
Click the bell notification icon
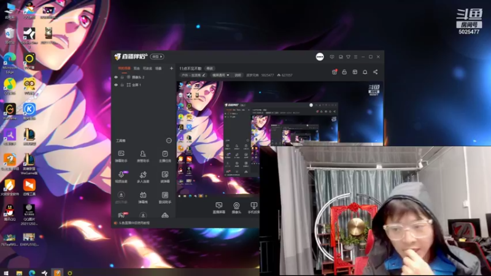(365, 72)
